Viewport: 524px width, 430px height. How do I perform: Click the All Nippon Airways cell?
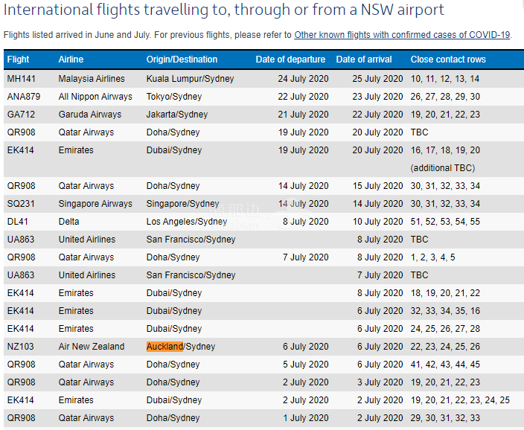click(x=95, y=97)
